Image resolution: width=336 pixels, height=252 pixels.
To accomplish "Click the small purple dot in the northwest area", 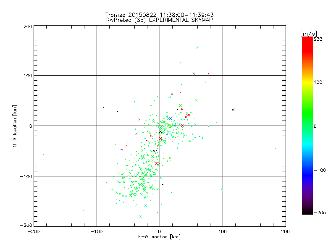I will coord(103,108).
